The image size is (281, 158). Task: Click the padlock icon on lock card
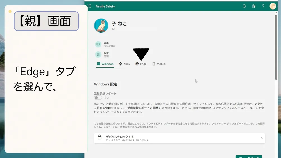(99, 137)
